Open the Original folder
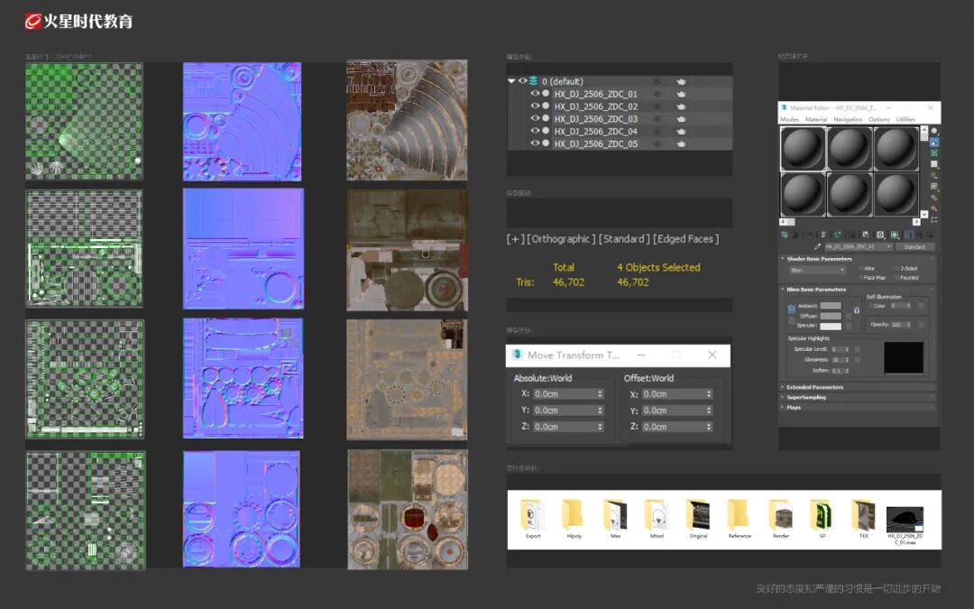 tap(698, 518)
